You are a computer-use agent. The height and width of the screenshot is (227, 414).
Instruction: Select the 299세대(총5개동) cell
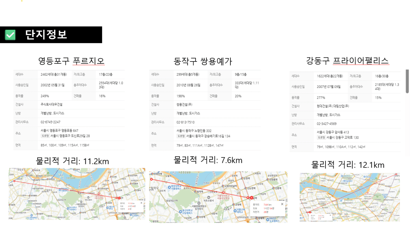click(x=188, y=74)
